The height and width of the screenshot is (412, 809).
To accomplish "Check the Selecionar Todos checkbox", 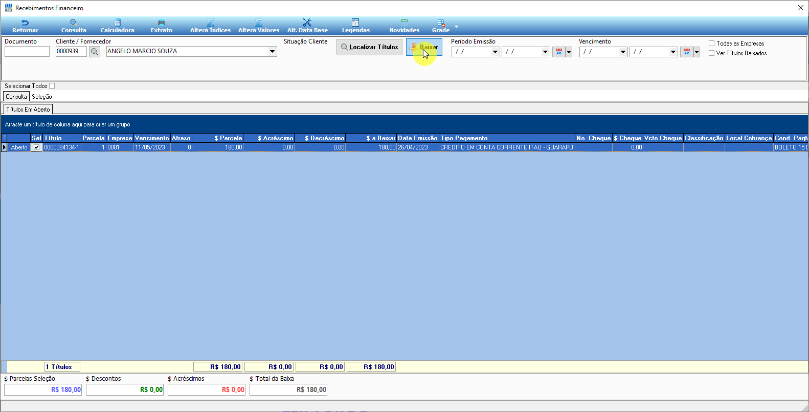I will tap(52, 86).
